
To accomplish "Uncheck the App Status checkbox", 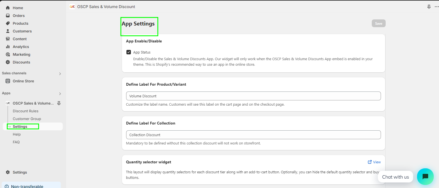I will point(129,52).
